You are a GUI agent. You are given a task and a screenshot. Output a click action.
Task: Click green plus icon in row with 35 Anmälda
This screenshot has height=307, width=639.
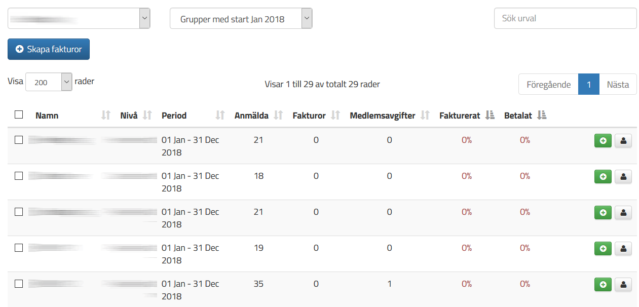603,284
